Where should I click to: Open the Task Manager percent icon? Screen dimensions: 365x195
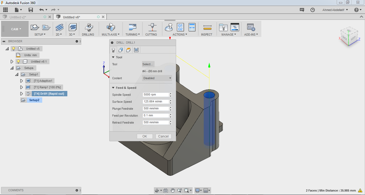coord(235,27)
